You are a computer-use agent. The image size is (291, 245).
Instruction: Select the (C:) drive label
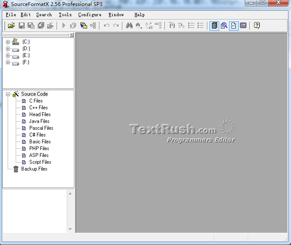coord(26,42)
